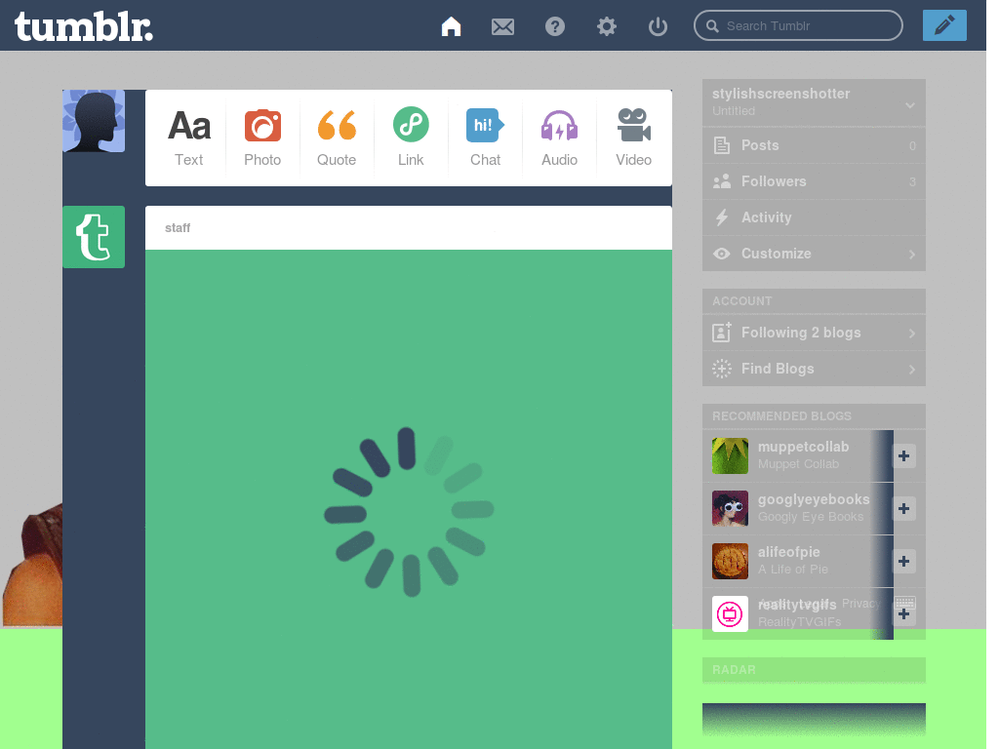Screen dimensions: 999x749
Task: Open the Customize menu item
Action: (814, 254)
